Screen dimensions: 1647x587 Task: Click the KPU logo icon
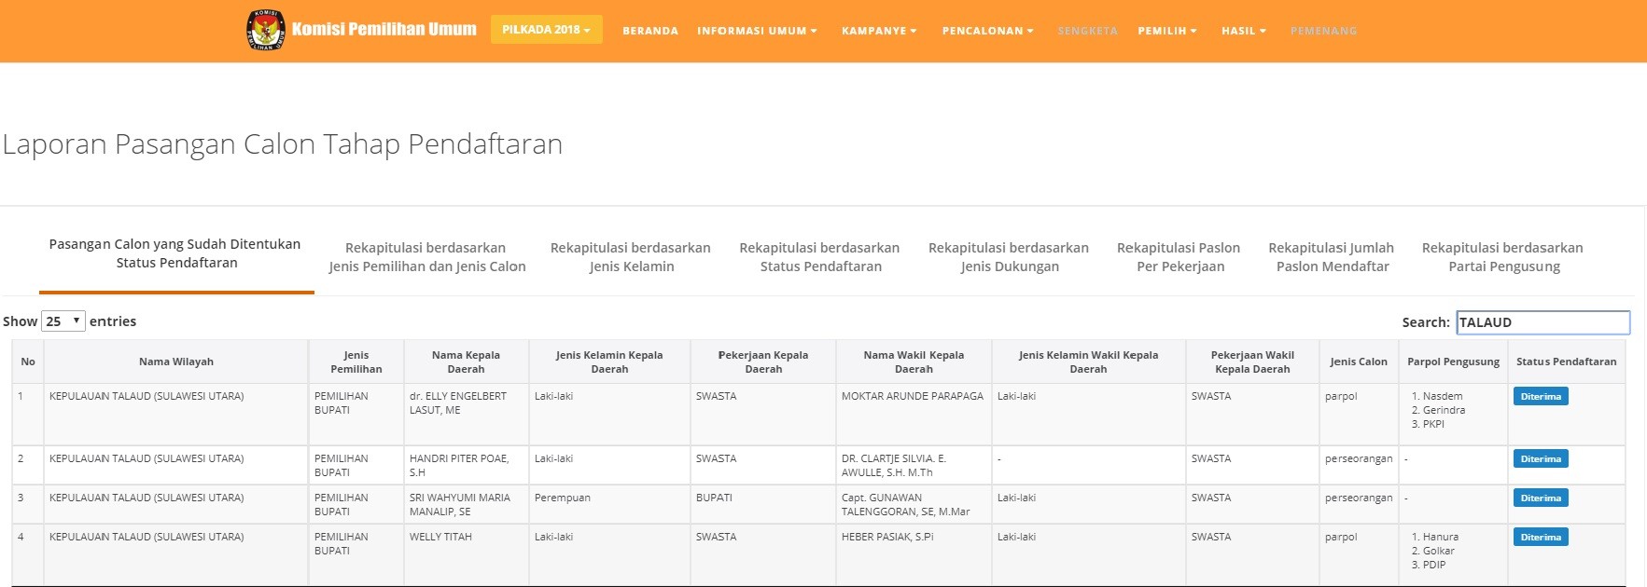click(265, 30)
